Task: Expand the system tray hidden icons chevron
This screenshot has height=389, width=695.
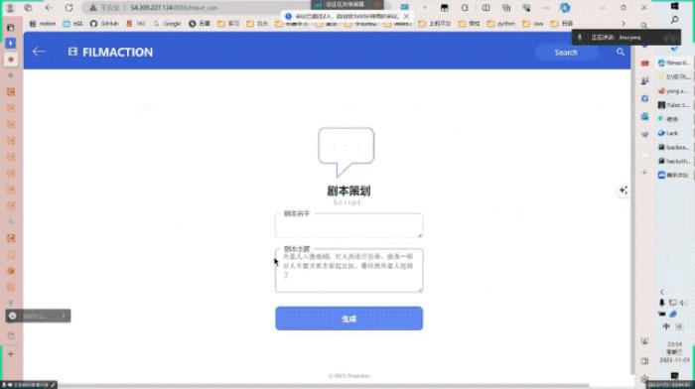Action: 662,292
